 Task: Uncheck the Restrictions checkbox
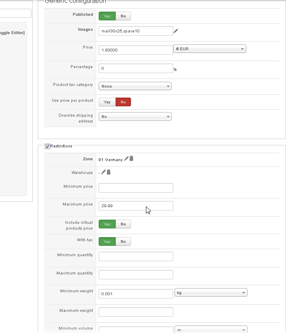pyautogui.click(x=47, y=146)
